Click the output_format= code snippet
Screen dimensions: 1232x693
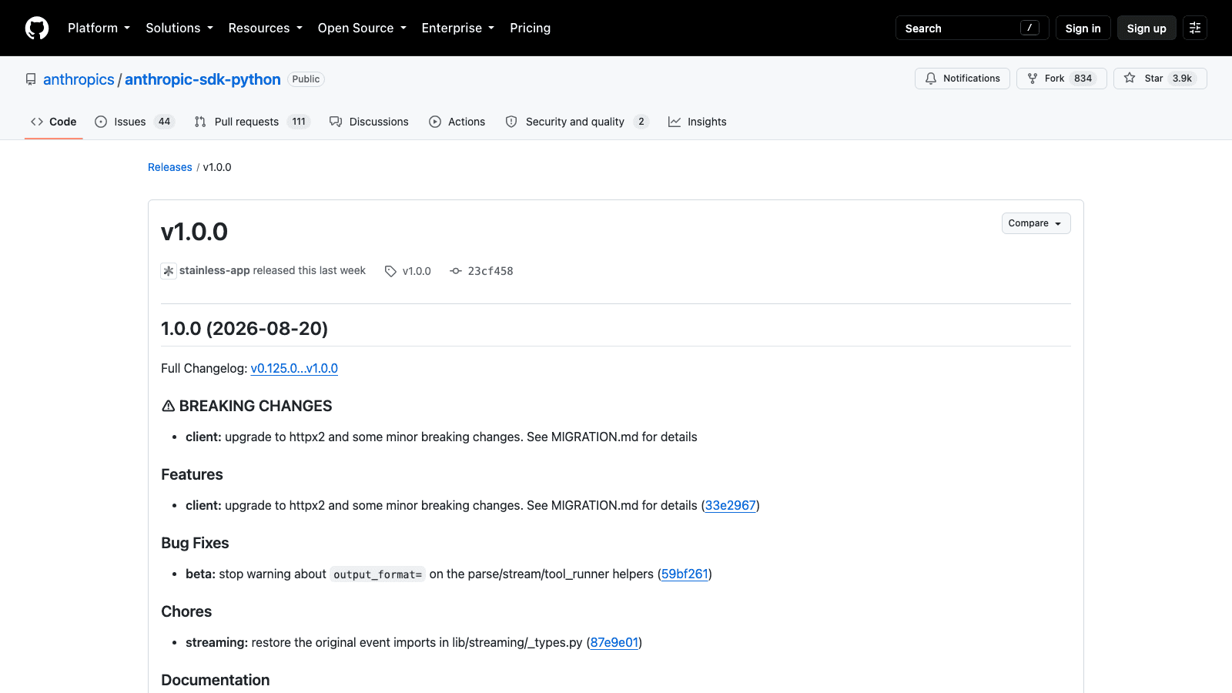[x=377, y=574]
